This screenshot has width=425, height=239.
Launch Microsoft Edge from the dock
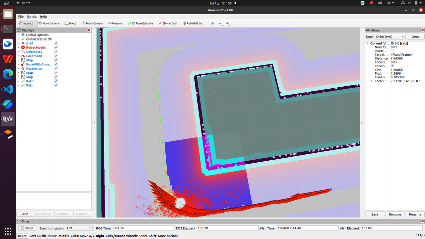point(8,74)
